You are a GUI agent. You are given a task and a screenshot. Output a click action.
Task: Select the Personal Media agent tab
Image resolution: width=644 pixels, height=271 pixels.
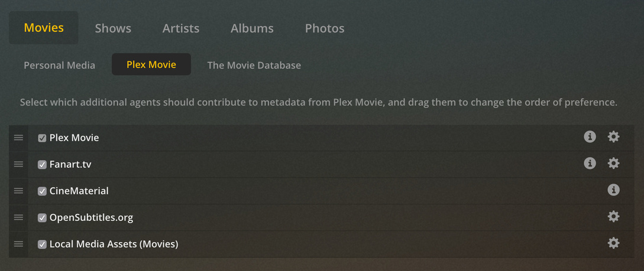(59, 65)
